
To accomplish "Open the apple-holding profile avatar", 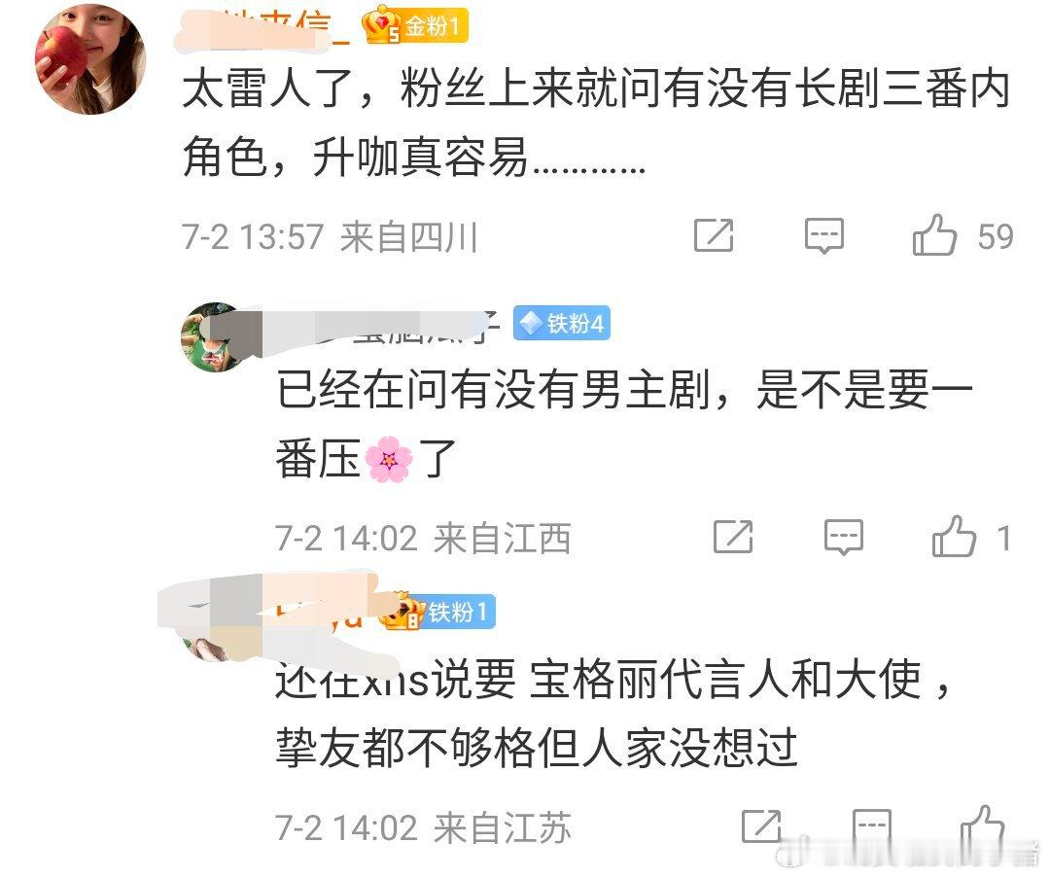I will tap(89, 59).
